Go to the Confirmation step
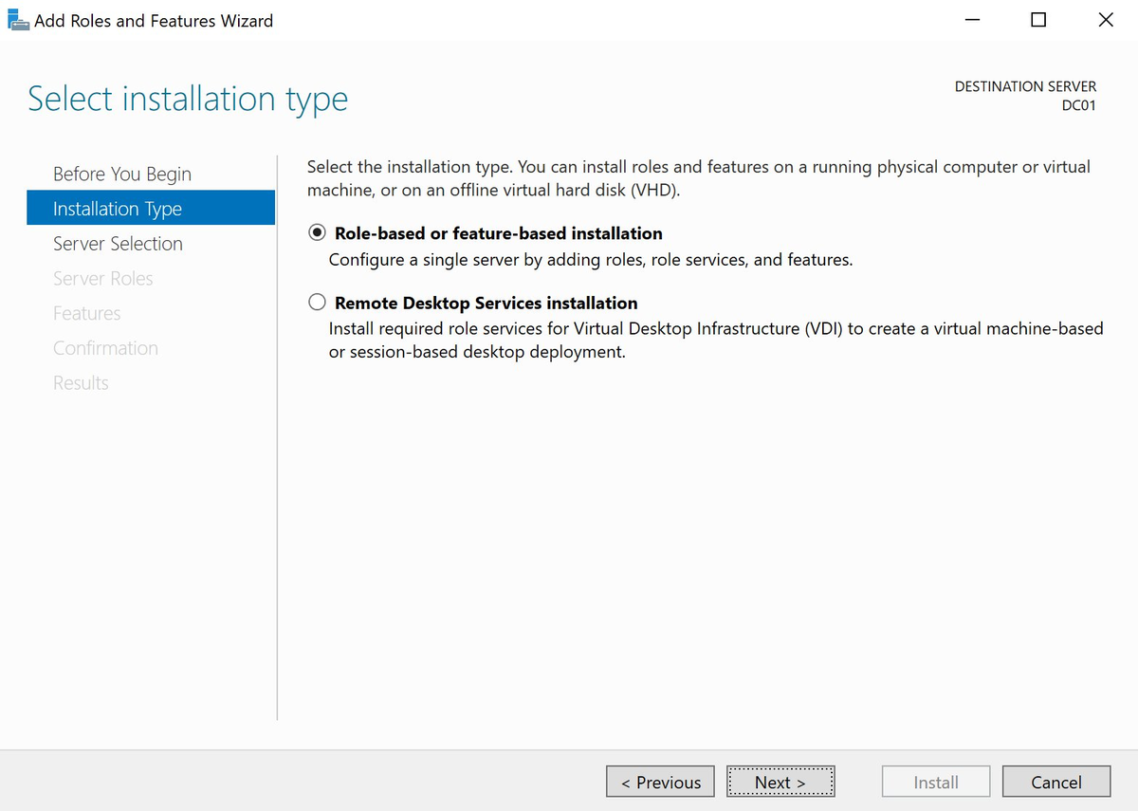The height and width of the screenshot is (811, 1138). (x=105, y=347)
